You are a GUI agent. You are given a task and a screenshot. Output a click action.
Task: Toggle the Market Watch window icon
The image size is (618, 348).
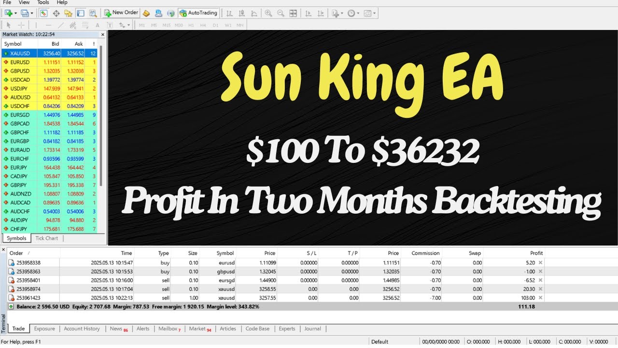coord(44,13)
